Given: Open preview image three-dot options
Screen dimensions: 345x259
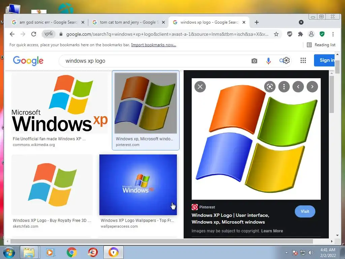Looking at the screenshot, I should (x=284, y=87).
